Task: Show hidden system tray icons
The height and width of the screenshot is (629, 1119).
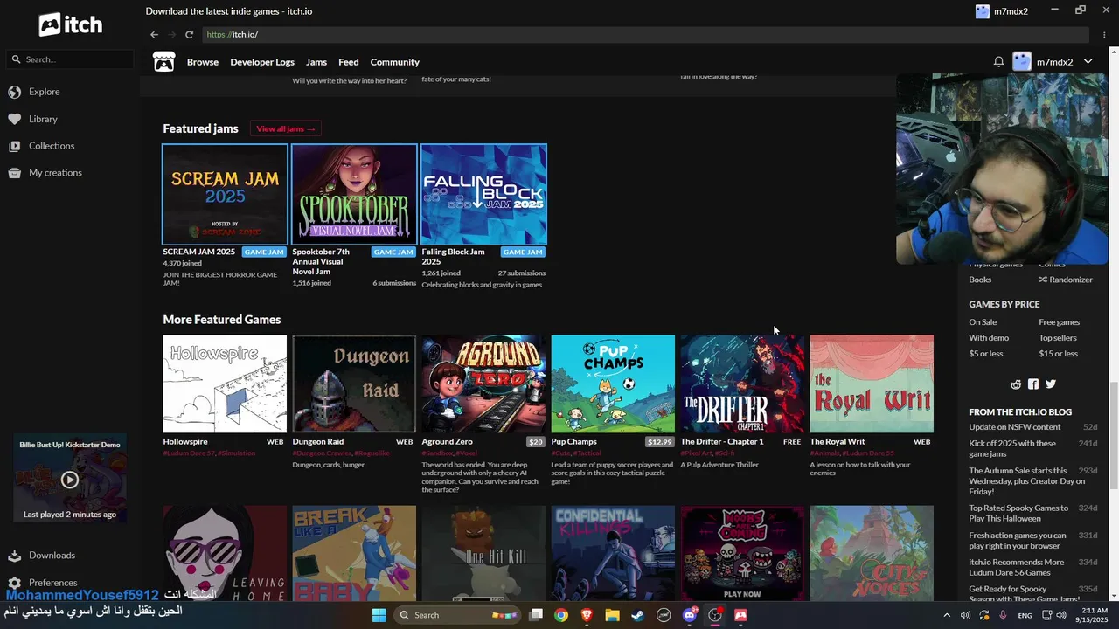Action: click(947, 615)
